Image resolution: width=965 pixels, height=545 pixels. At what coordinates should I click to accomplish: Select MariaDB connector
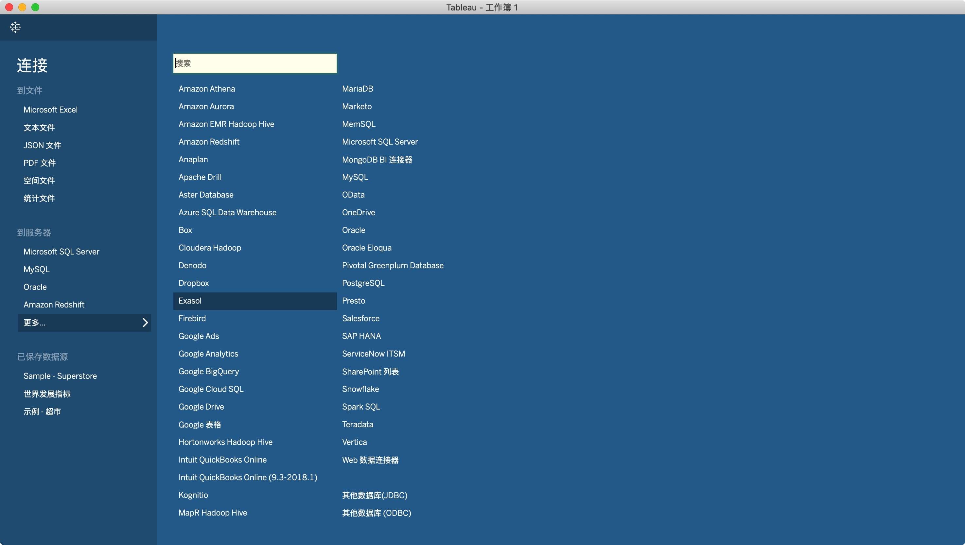pyautogui.click(x=358, y=89)
